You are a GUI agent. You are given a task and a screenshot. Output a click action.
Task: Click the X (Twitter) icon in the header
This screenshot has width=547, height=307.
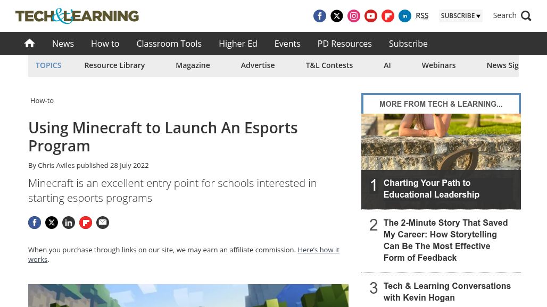tap(336, 16)
